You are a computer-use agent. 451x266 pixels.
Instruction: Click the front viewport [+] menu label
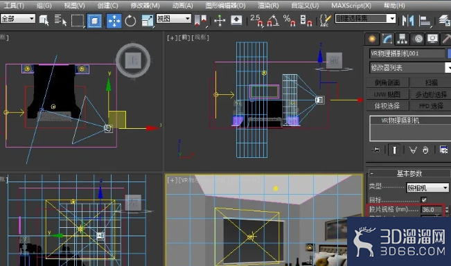coord(172,37)
